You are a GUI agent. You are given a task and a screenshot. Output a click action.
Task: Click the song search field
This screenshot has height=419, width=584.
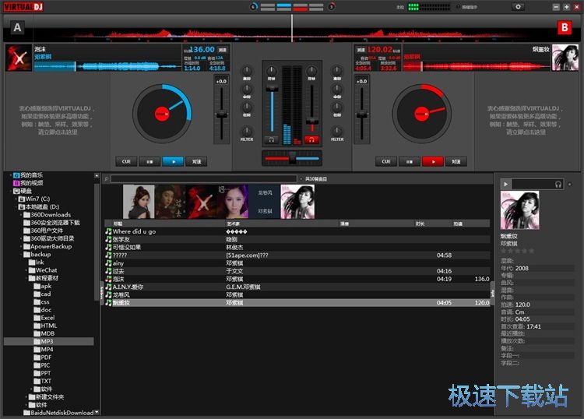click(x=204, y=179)
